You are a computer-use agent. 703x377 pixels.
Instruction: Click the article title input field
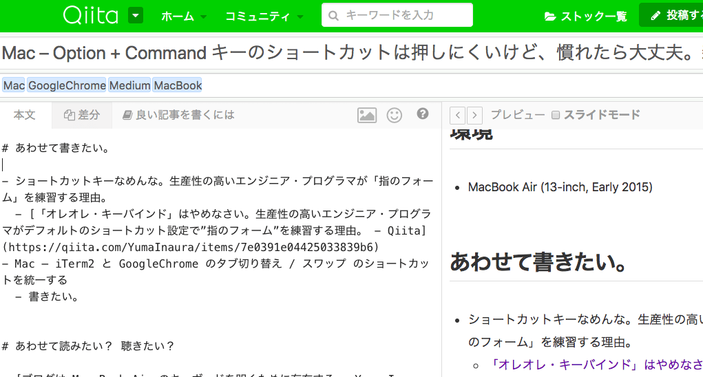[351, 53]
